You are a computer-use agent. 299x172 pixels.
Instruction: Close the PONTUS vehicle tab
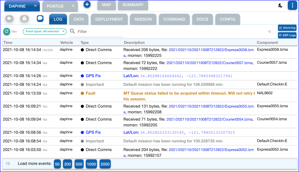(x=73, y=6)
